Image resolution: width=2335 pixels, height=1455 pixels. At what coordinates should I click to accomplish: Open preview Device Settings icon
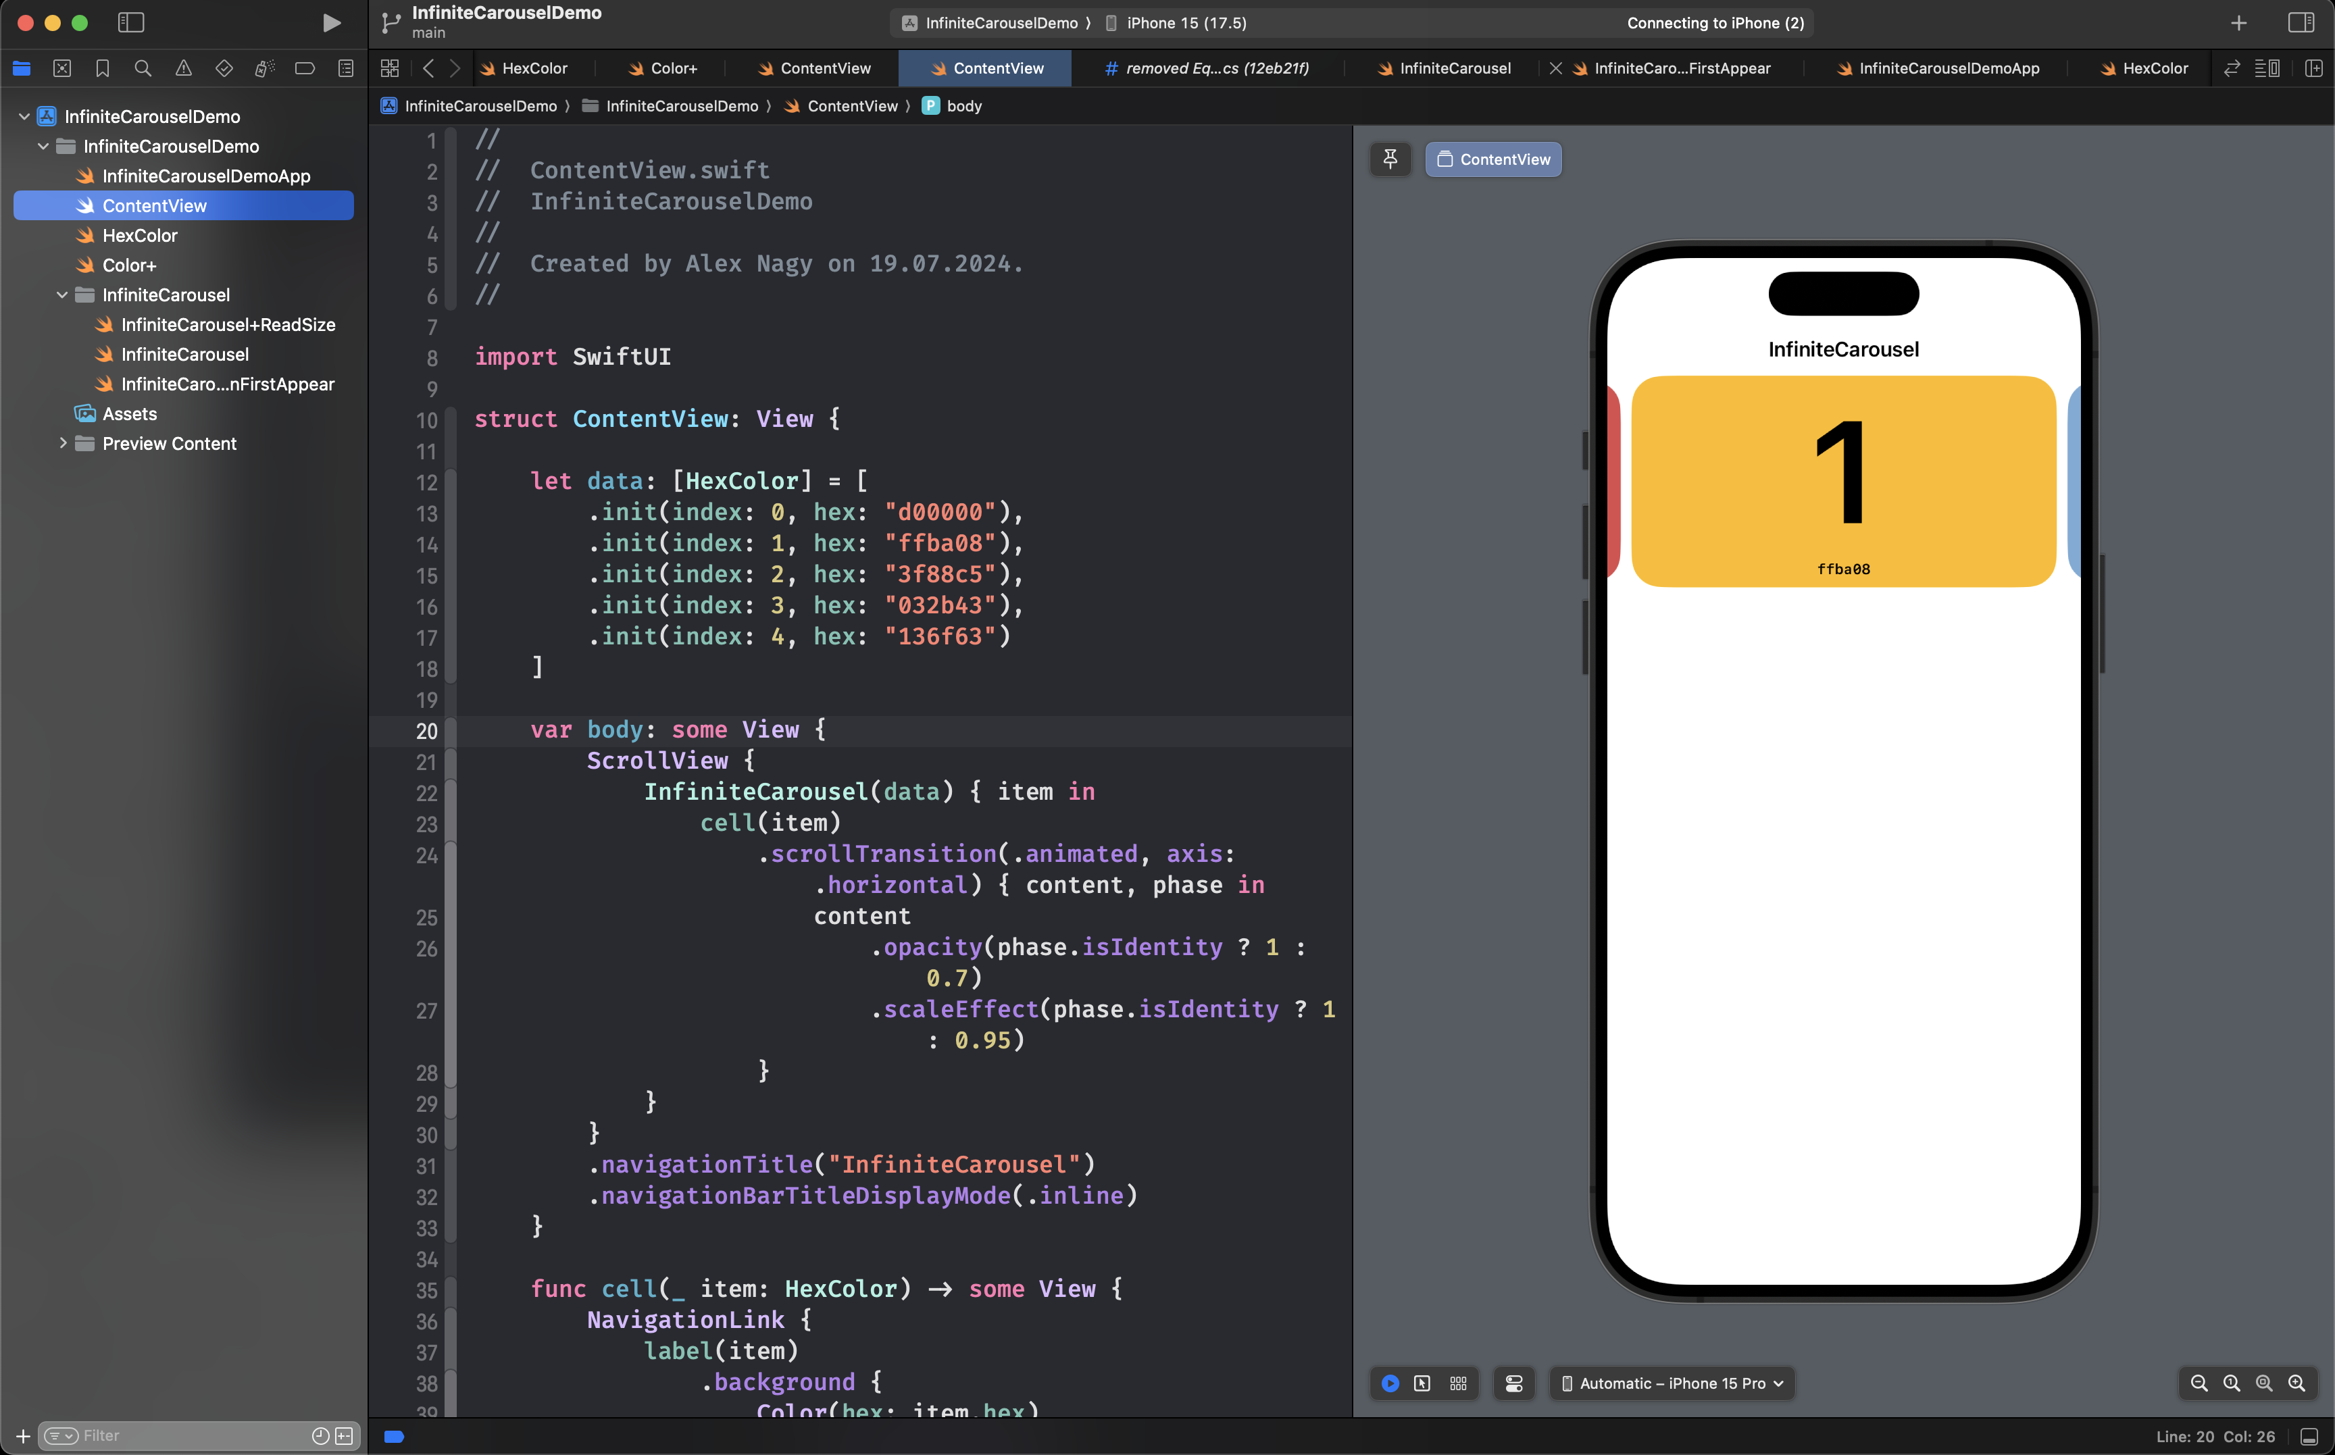coord(1513,1383)
